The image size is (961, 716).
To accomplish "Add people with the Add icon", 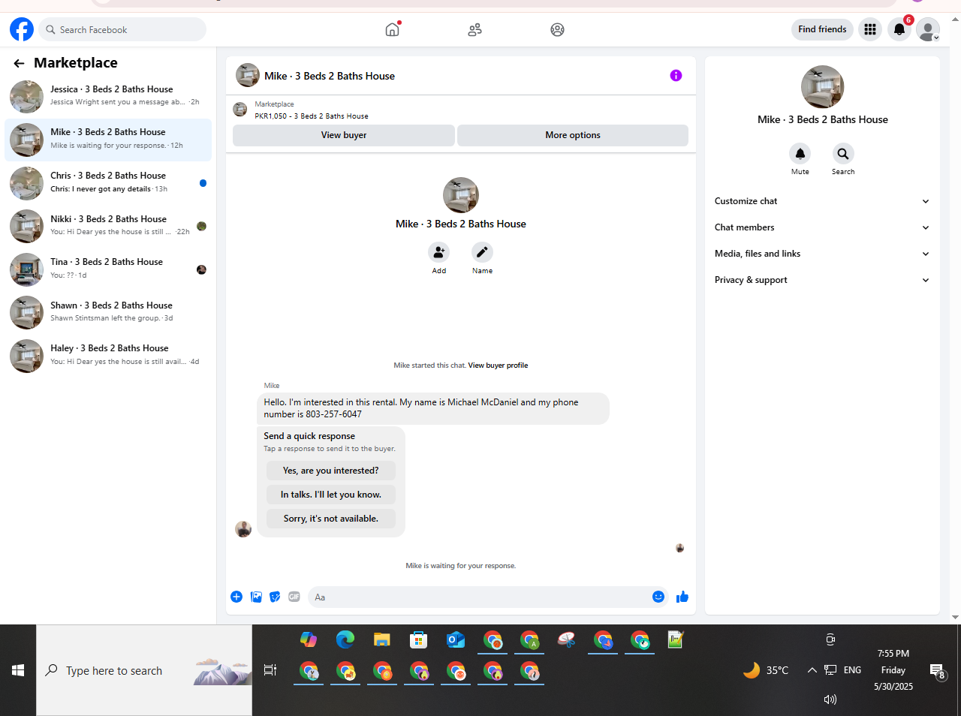I will (x=439, y=252).
